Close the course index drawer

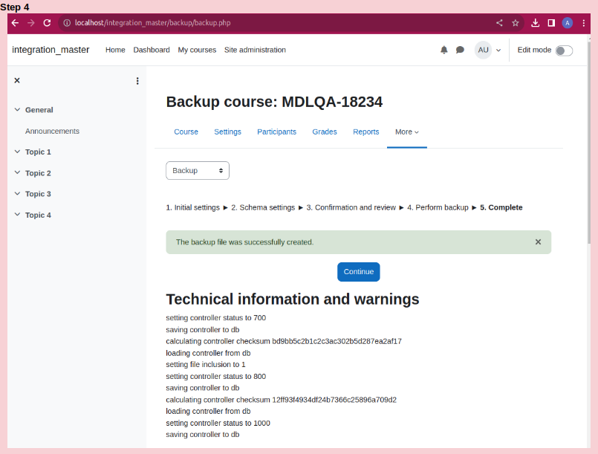coord(17,80)
